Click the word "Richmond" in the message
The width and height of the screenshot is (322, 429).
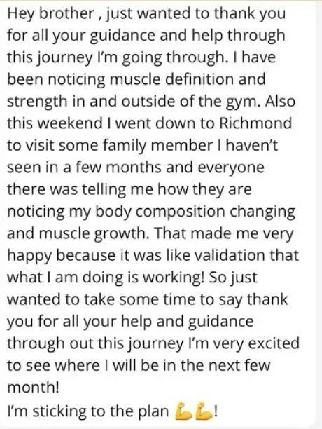(255, 123)
